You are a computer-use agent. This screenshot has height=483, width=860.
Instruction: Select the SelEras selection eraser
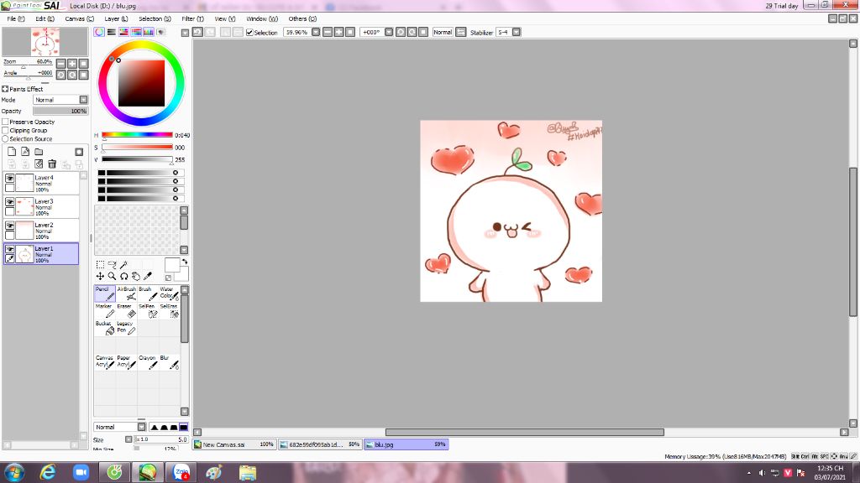(170, 310)
